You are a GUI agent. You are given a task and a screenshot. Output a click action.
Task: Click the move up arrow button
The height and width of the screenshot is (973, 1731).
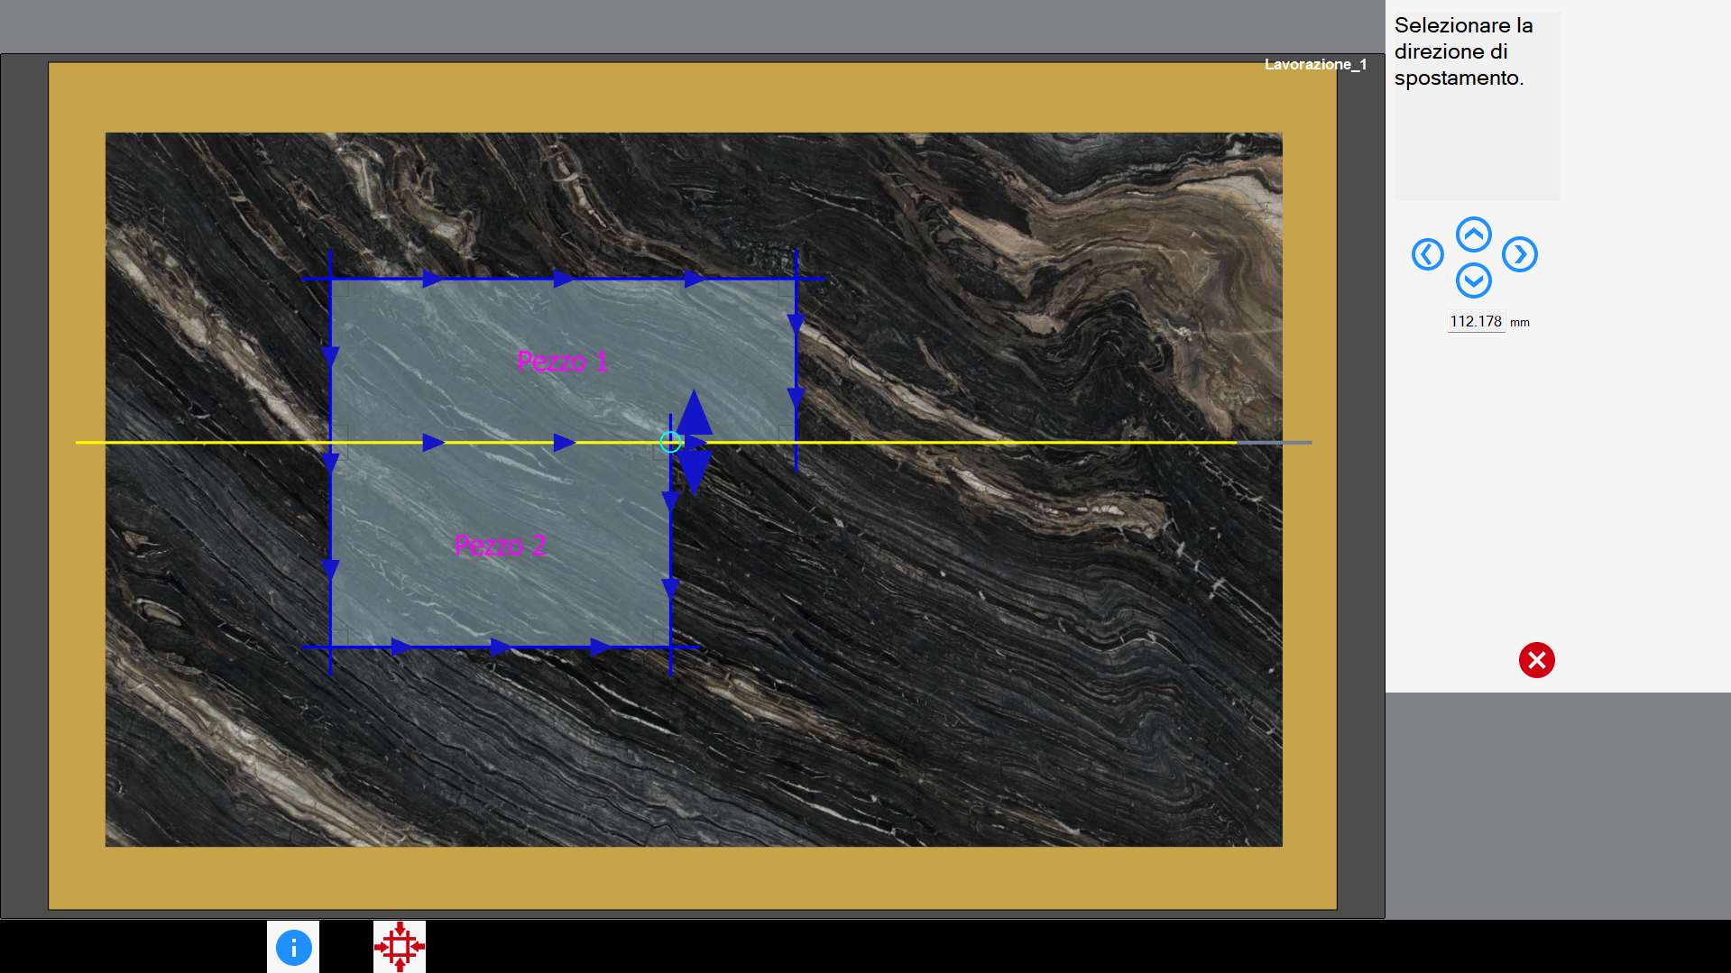click(1473, 234)
